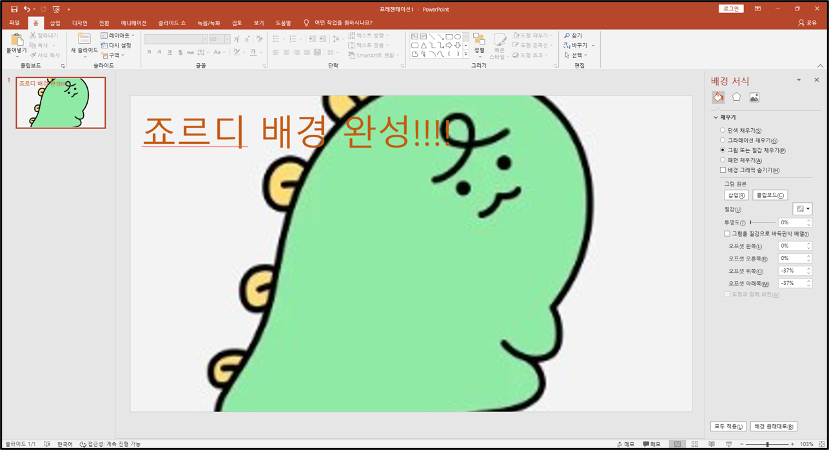Start the slide show from the status bar icon
Viewport: 829px width, 450px height.
(729, 444)
